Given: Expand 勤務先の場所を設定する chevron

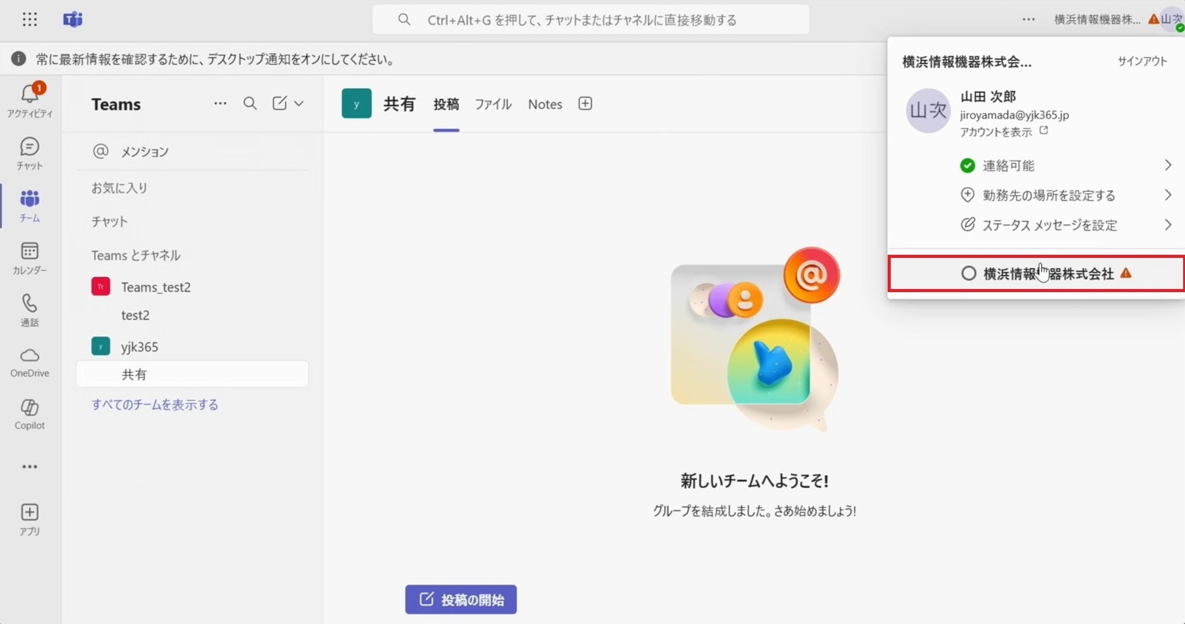Looking at the screenshot, I should [x=1168, y=195].
